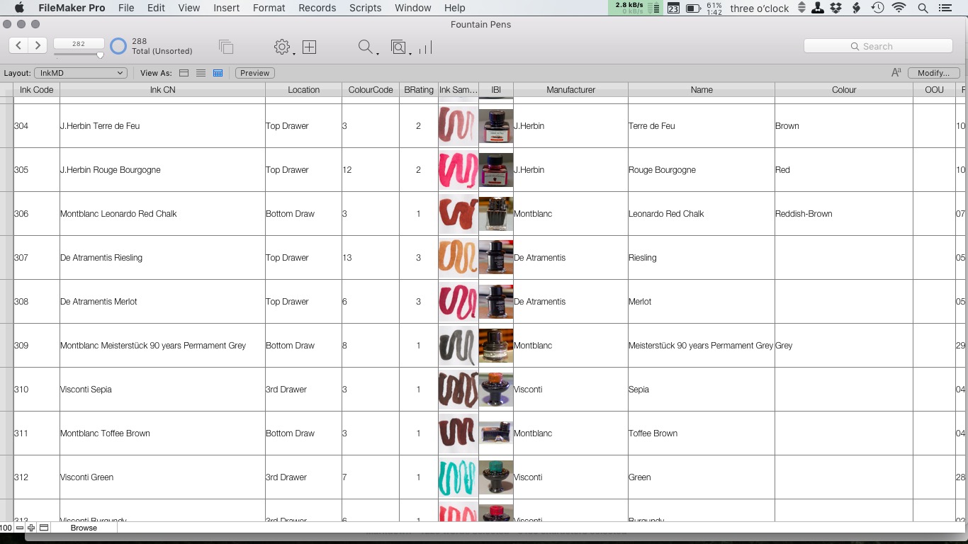The width and height of the screenshot is (968, 544).
Task: Click the Modify... button
Action: click(x=933, y=73)
